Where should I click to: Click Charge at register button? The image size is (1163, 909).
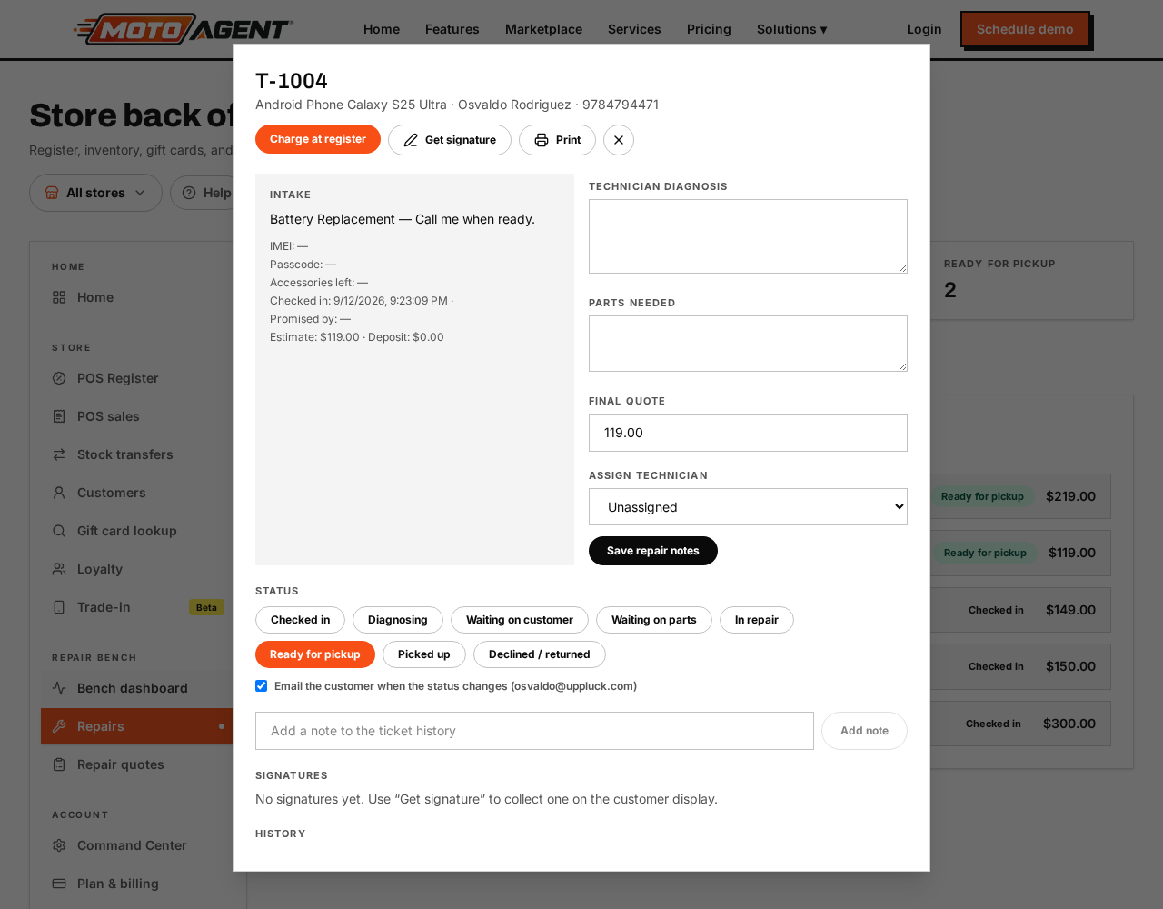[x=318, y=139]
